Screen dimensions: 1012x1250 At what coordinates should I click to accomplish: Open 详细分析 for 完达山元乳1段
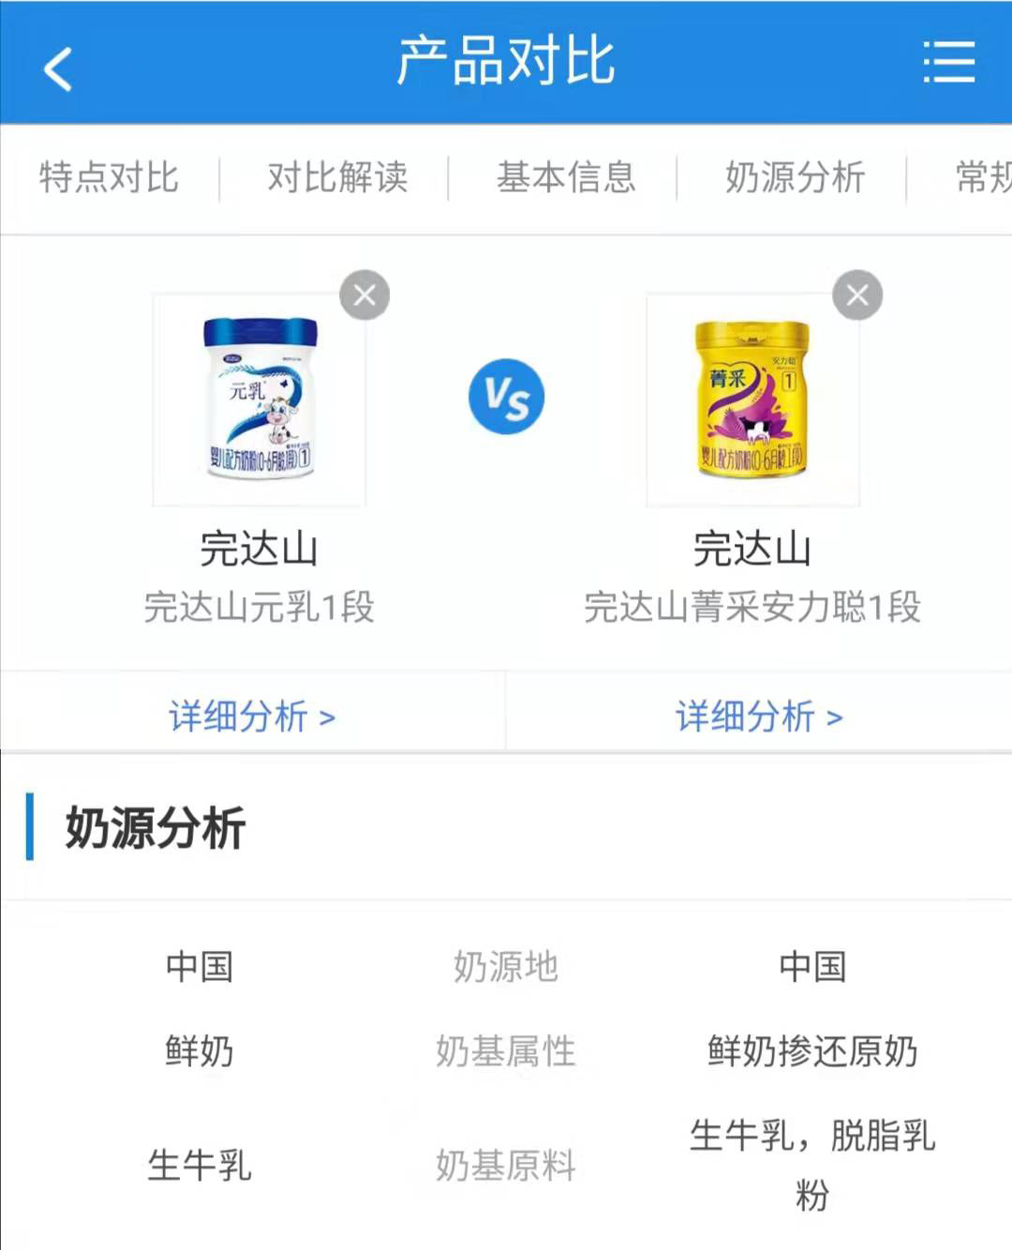click(x=252, y=716)
